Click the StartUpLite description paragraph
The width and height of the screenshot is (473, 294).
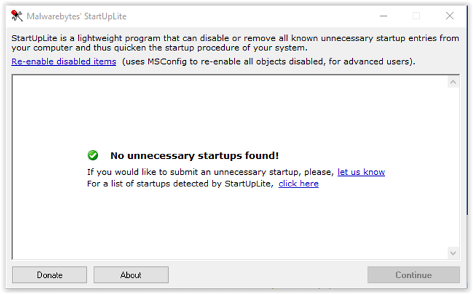click(x=234, y=43)
